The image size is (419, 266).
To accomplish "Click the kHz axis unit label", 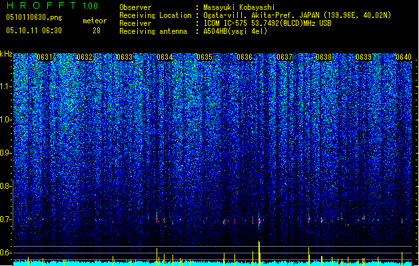I will point(6,54).
